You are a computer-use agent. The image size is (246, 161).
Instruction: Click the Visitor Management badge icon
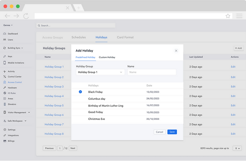(x=5, y=112)
